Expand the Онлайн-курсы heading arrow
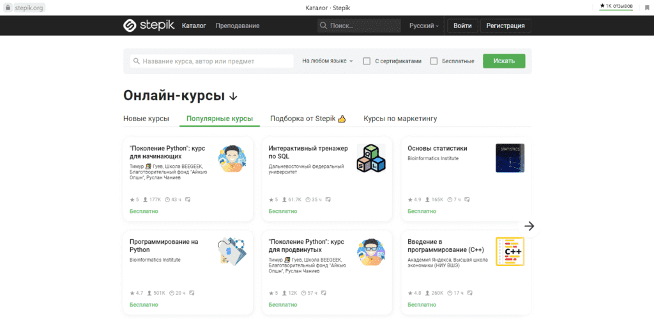Viewport: 654px width, 319px height. (x=233, y=96)
